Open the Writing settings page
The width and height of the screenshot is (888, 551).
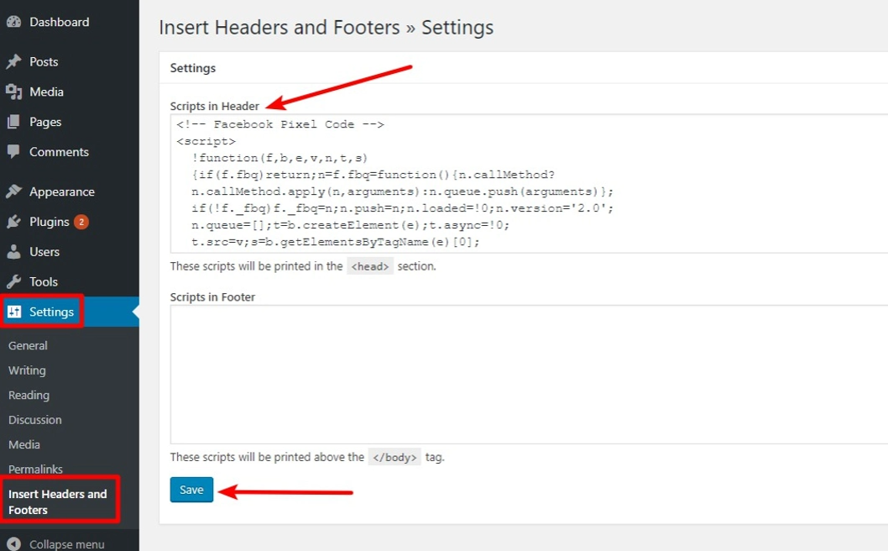point(27,370)
